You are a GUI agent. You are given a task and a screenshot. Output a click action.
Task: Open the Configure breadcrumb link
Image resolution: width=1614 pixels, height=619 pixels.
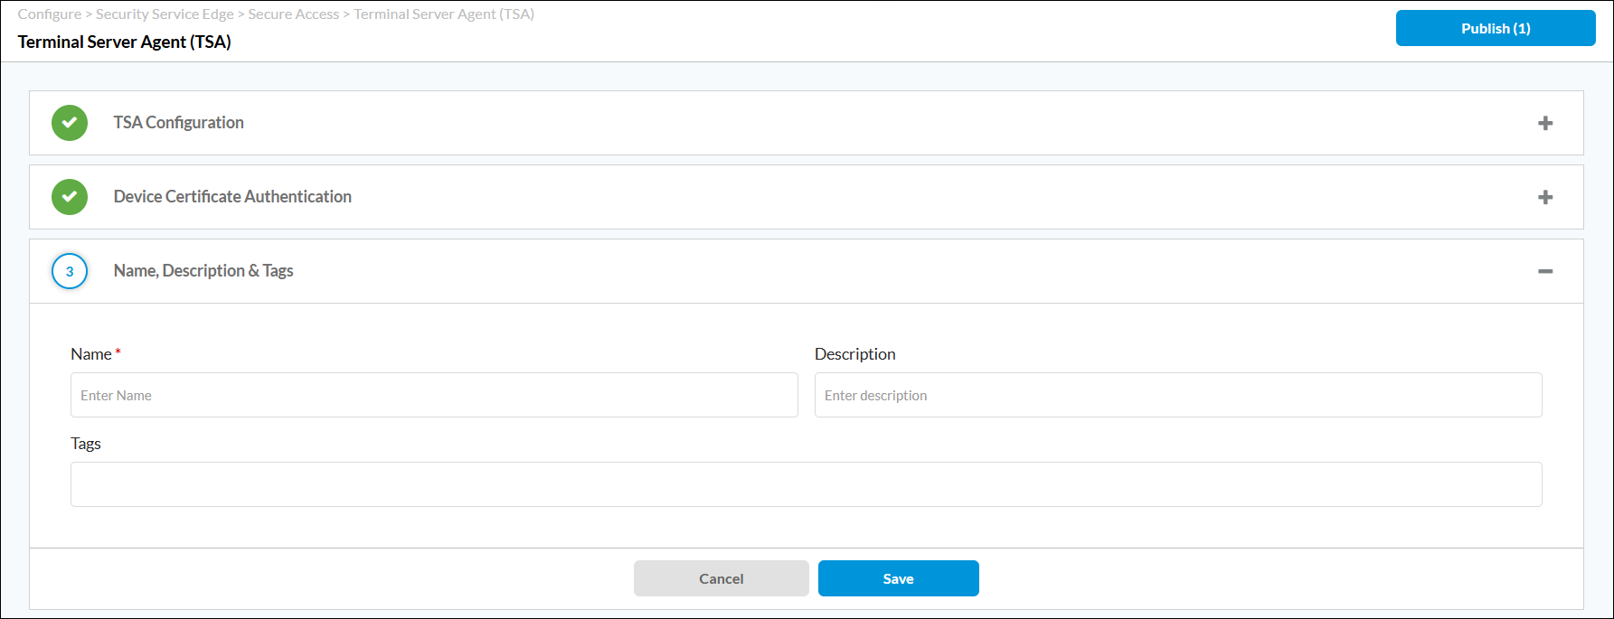(x=50, y=14)
